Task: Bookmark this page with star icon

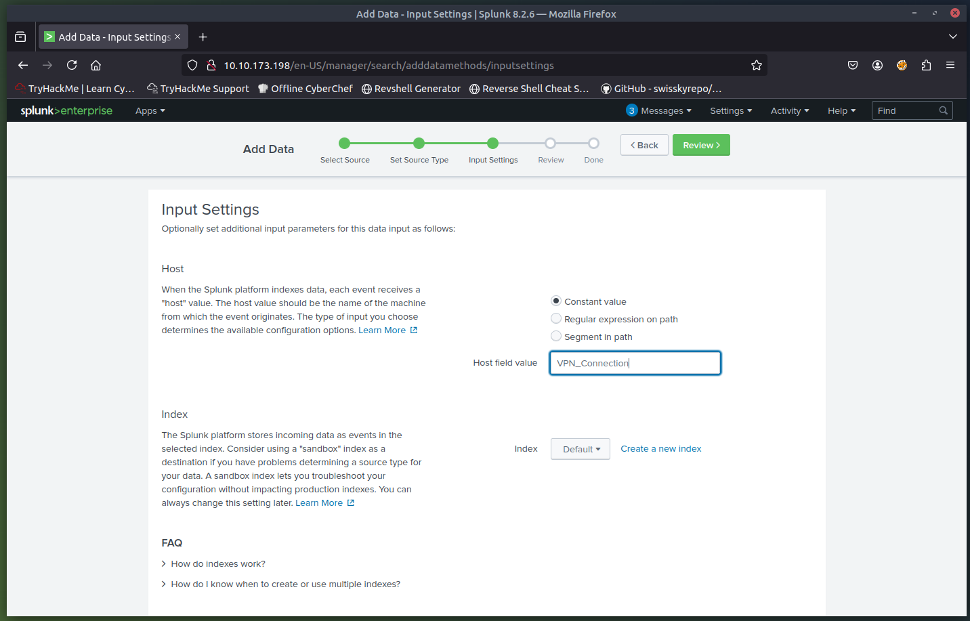Action: pos(757,65)
